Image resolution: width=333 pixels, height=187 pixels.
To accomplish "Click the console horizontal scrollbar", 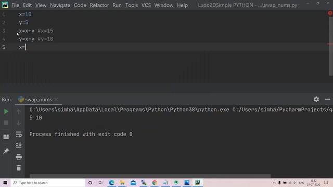I will click(x=150, y=176).
